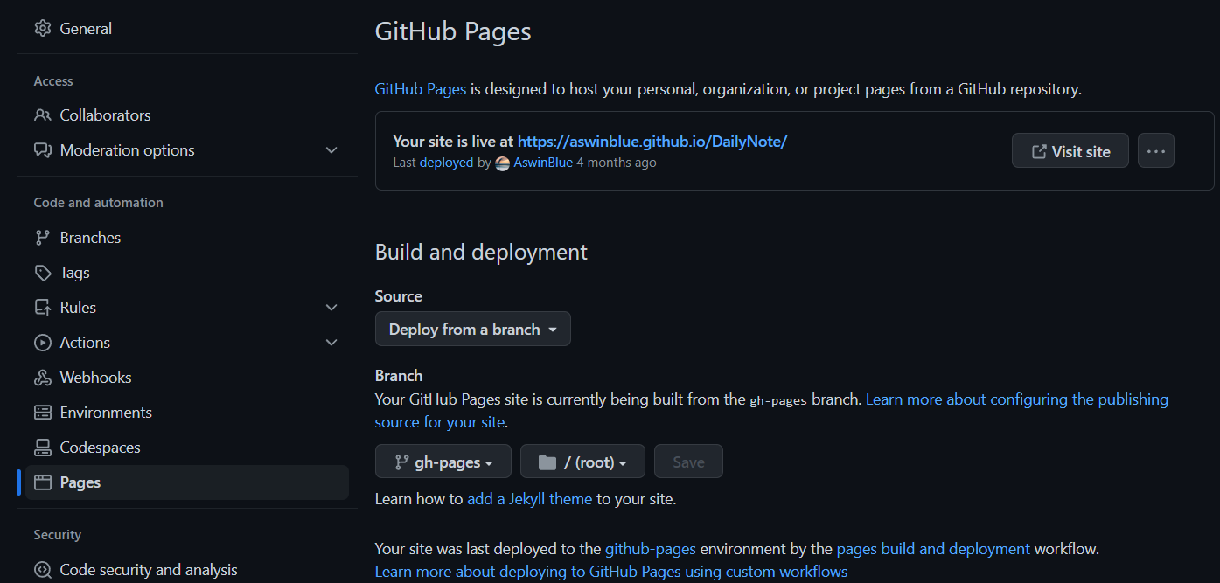Open the Deploy from a branch dropdown
1220x583 pixels.
[473, 330]
